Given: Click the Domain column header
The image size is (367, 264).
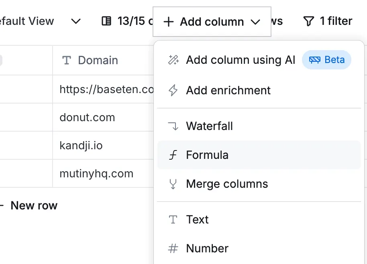Looking at the screenshot, I should (103, 60).
